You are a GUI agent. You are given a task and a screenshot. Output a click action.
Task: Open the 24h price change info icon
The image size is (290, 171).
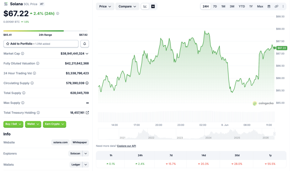(x=58, y=14)
